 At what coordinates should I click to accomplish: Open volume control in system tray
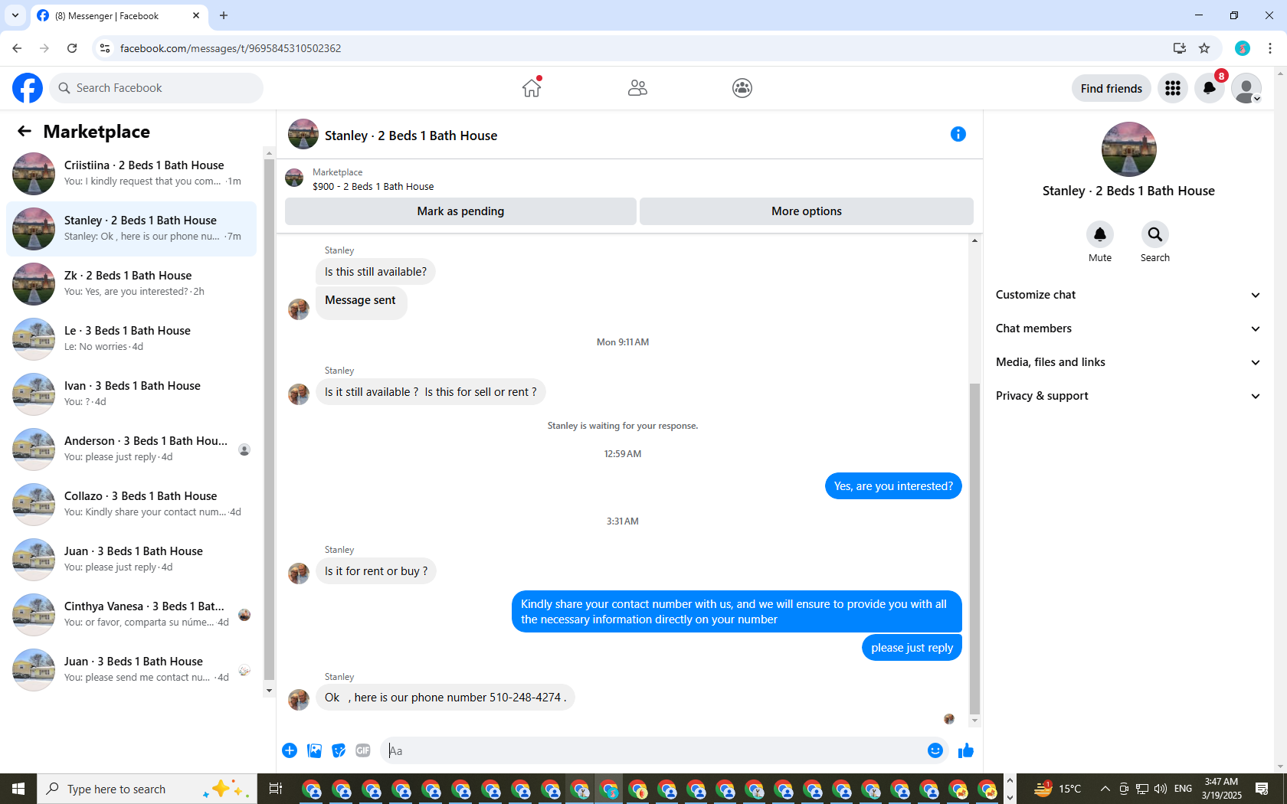click(x=1161, y=789)
